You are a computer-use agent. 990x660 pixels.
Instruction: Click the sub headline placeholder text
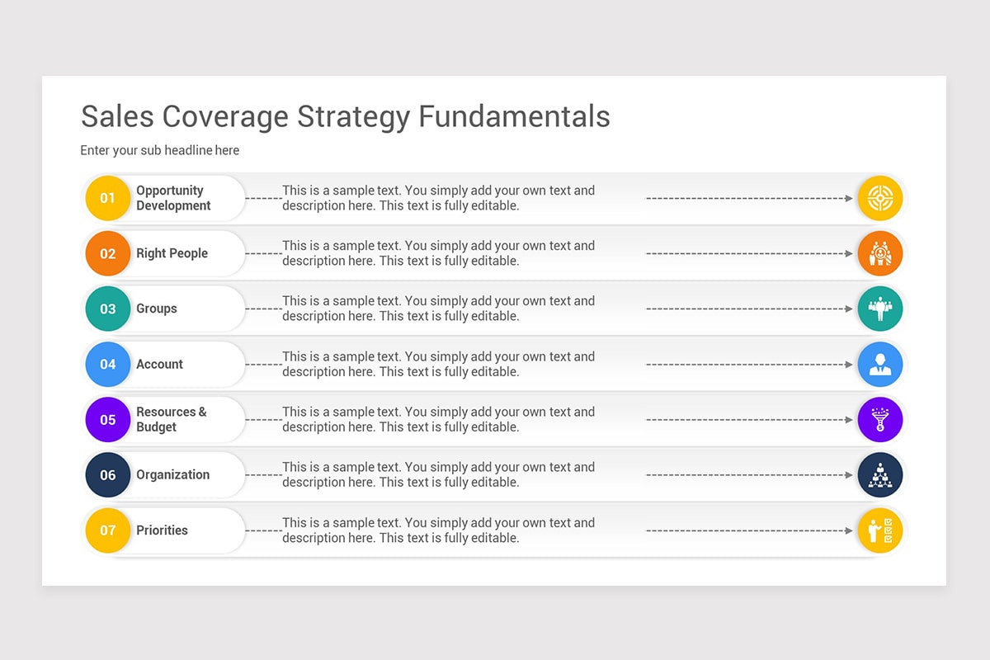[x=160, y=150]
